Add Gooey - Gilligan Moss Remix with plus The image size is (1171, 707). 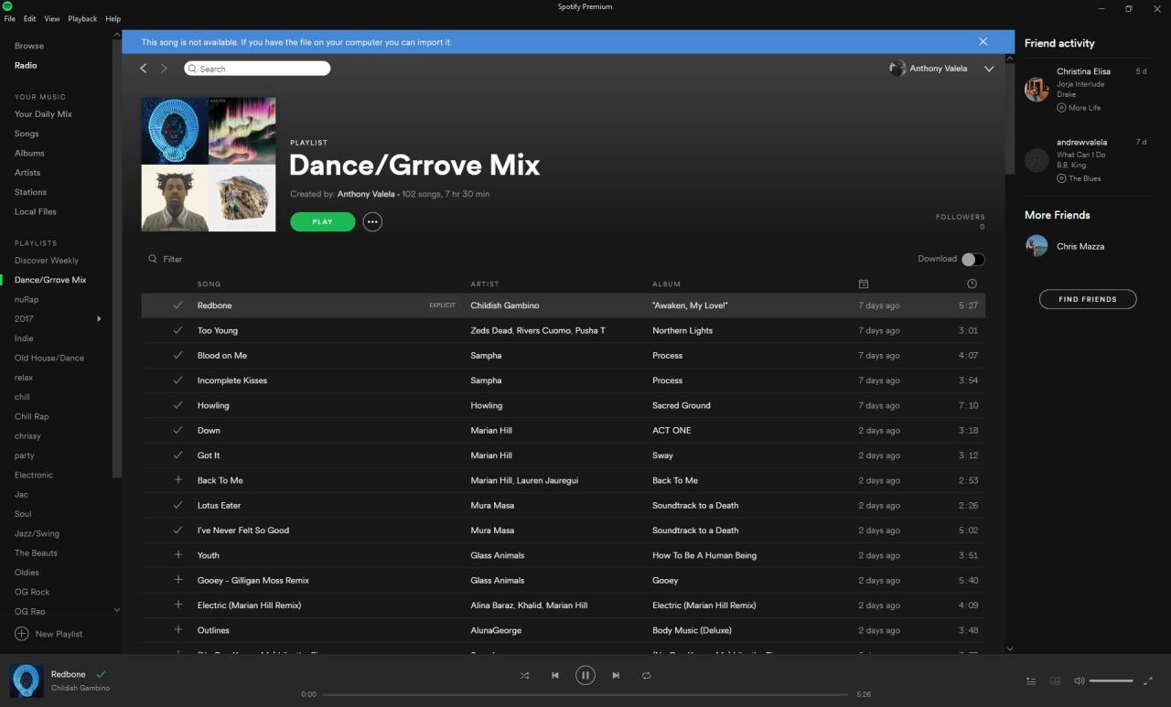click(x=178, y=581)
